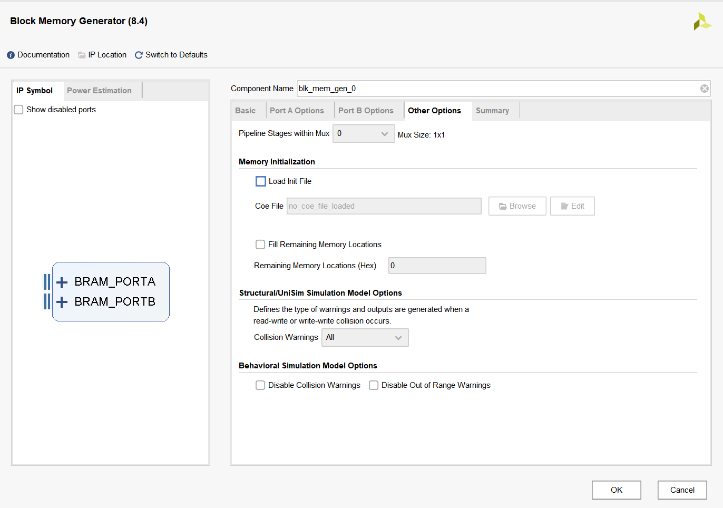This screenshot has width=723, height=508.
Task: Switch to the Port A Options tab
Action: click(x=297, y=111)
